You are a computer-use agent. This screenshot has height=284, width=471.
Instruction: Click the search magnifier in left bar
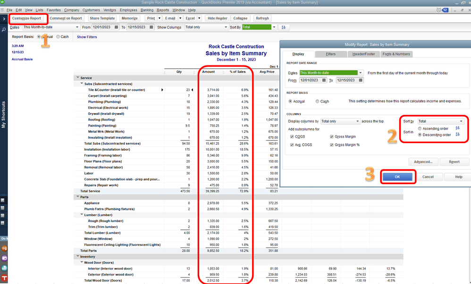pos(4,29)
